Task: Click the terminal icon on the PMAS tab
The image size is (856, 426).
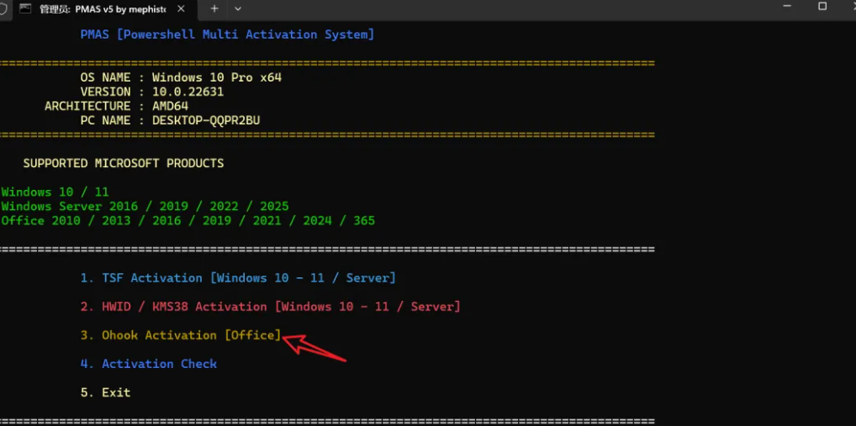Action: click(x=24, y=8)
